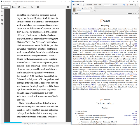
Task: Click the Kindle sync refresh icon
Action: tap(19, 7)
